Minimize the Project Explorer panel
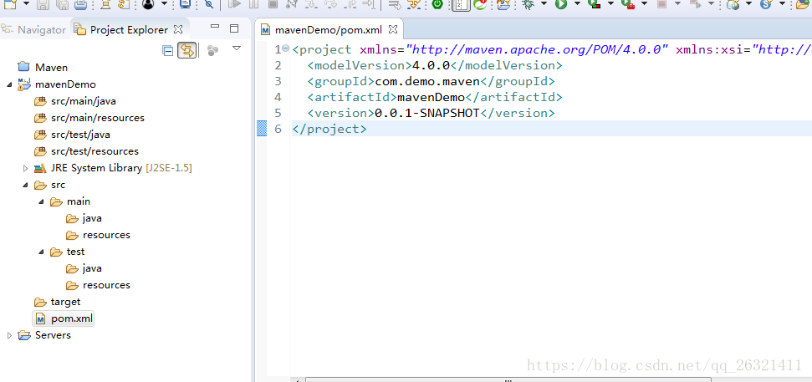 [216, 27]
